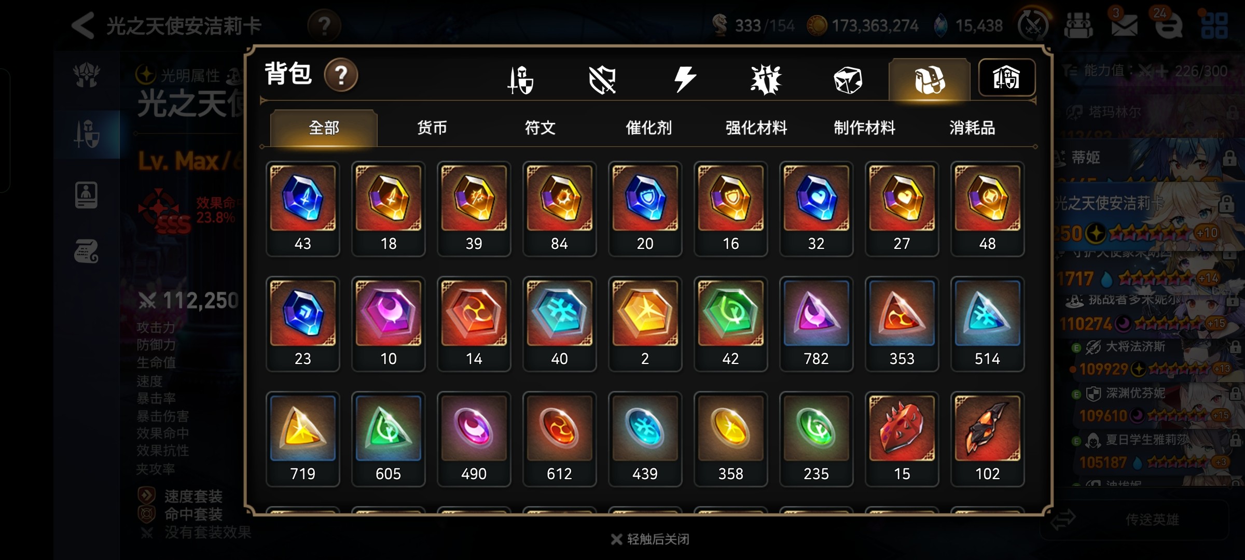
Task: Select the spiky burst icon tab
Action: click(766, 79)
